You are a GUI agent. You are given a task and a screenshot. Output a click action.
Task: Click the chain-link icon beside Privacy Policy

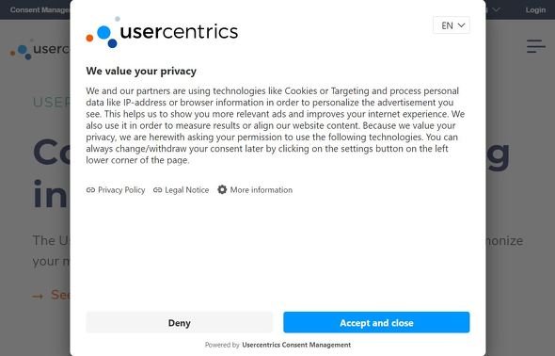pyautogui.click(x=90, y=190)
